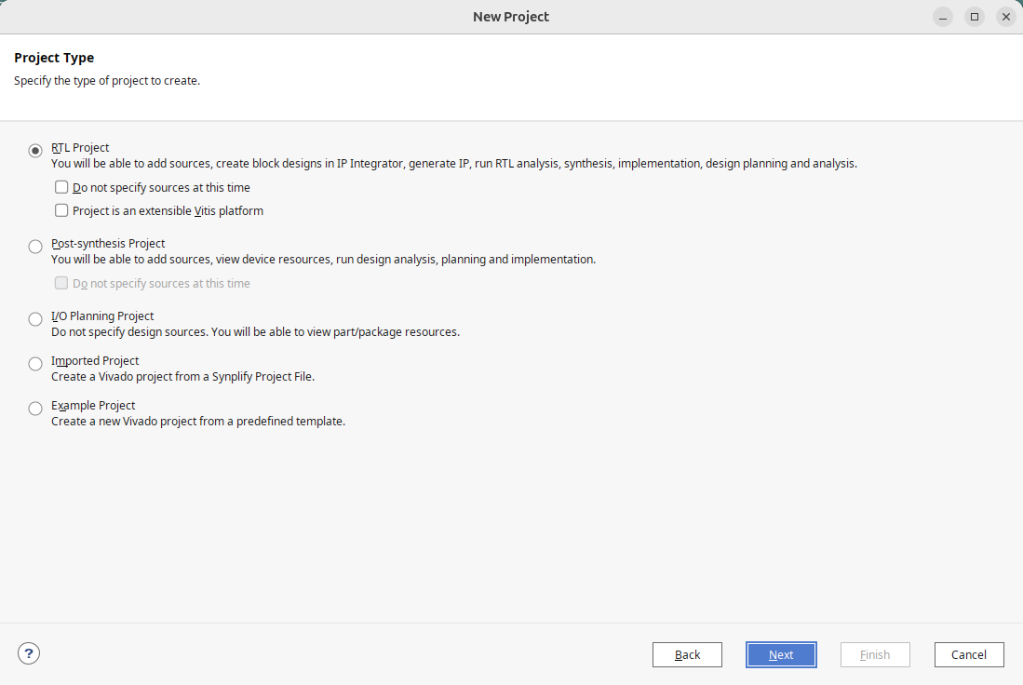
Task: Open the help question mark icon
Action: [29, 653]
